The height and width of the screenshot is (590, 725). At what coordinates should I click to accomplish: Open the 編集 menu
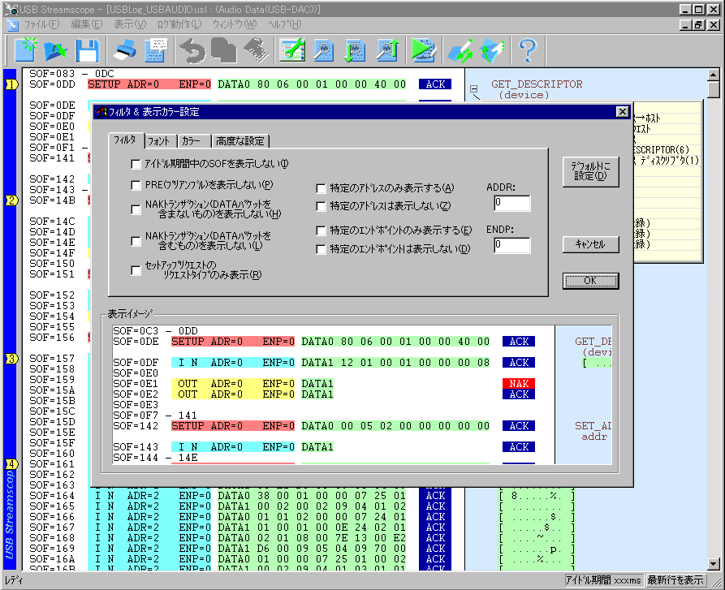(x=86, y=24)
